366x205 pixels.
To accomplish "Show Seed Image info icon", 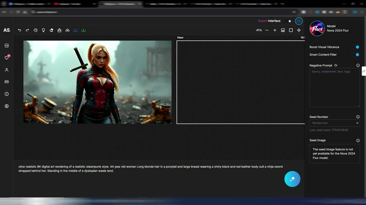I will pos(358,141).
